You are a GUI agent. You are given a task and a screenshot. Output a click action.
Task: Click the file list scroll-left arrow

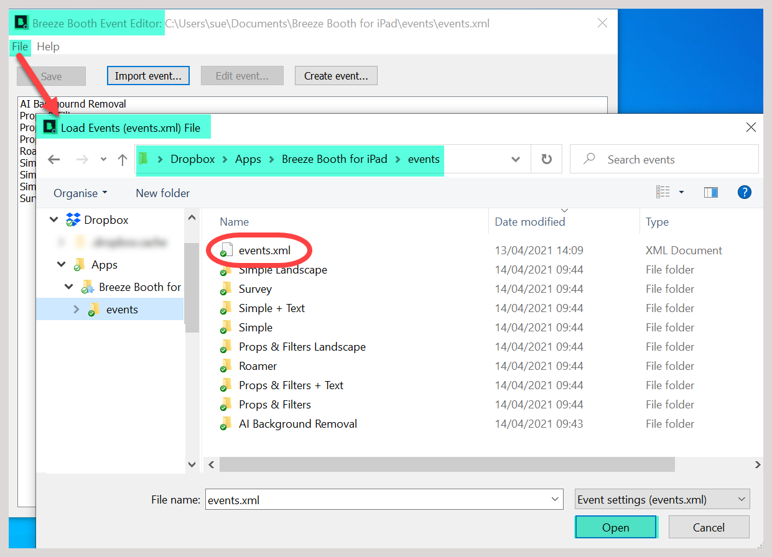click(x=212, y=464)
